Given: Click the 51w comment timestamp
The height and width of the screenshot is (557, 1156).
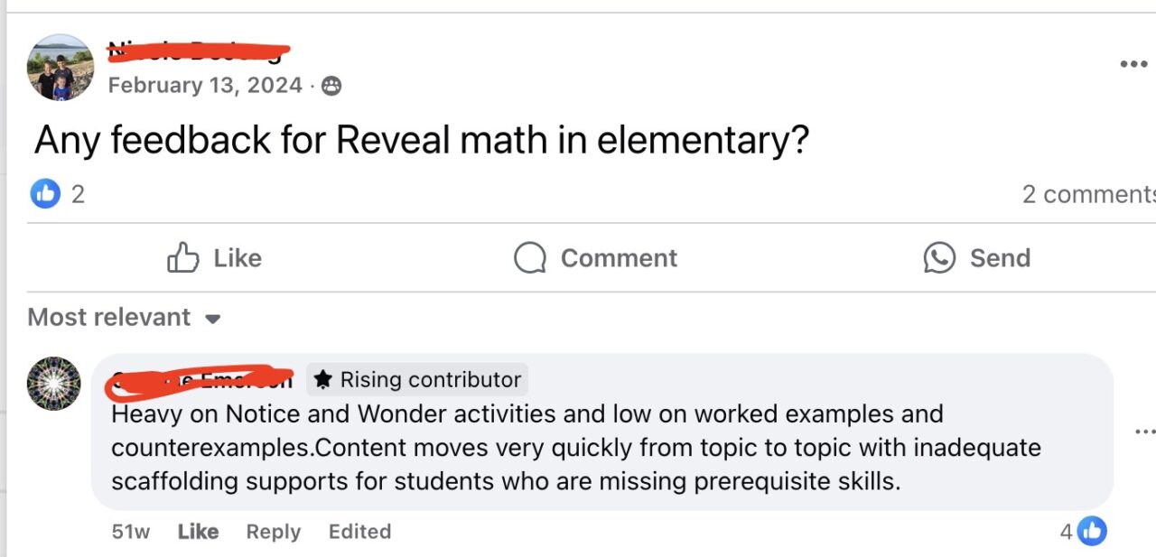Looking at the screenshot, I should pyautogui.click(x=130, y=532).
